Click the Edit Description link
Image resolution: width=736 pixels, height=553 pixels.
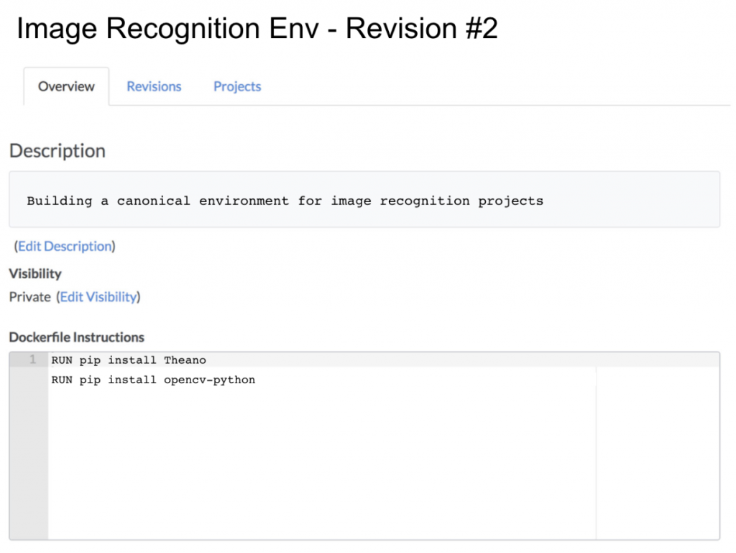[x=65, y=246]
